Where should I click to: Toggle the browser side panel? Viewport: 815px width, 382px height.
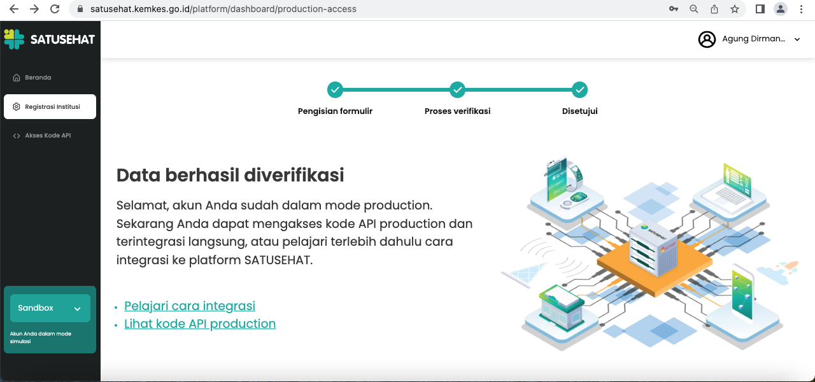[x=760, y=9]
